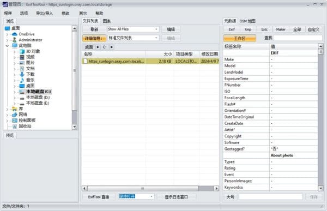Image resolution: width=327 pixels, height=211 pixels.
Task: Open the 选项 menu
Action: point(24,13)
